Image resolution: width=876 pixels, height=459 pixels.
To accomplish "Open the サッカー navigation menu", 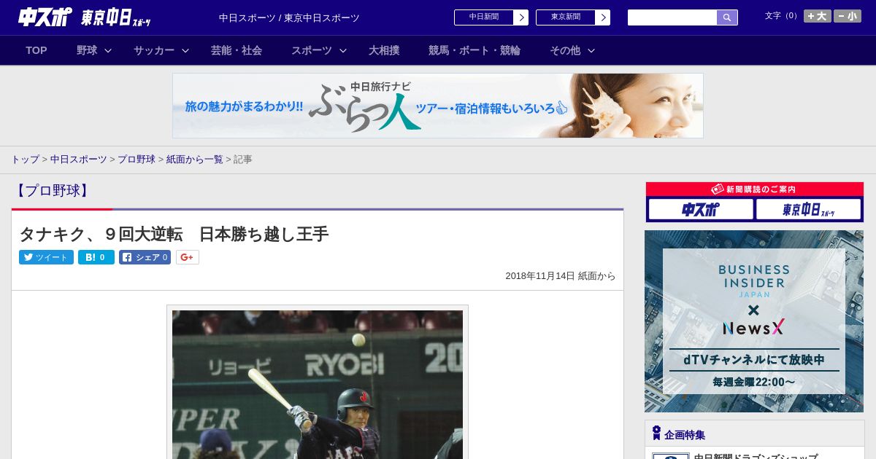I will point(154,50).
